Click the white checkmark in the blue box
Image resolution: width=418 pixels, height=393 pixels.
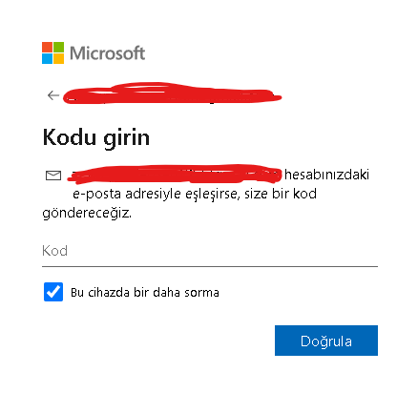point(53,292)
